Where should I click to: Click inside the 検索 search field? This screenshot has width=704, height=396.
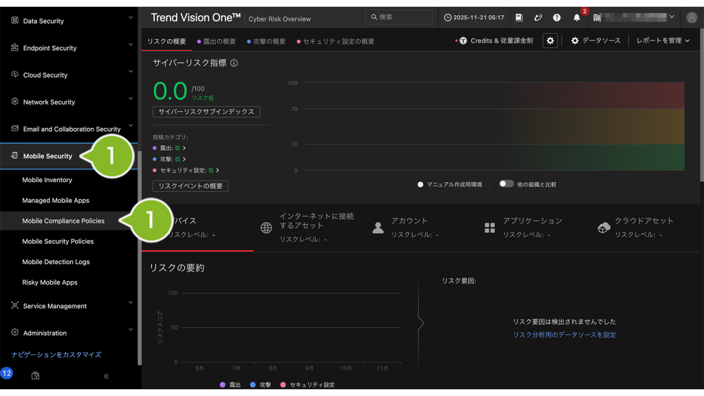pos(399,17)
